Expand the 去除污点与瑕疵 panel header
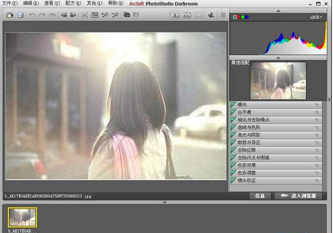This screenshot has height=233, width=333. (x=276, y=157)
